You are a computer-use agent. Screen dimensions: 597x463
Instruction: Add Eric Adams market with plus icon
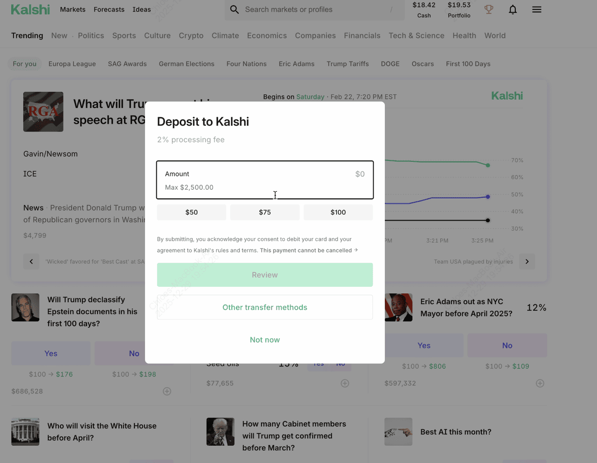point(540,383)
